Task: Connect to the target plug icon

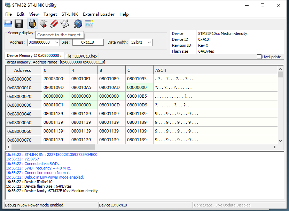Action: tap(32, 24)
